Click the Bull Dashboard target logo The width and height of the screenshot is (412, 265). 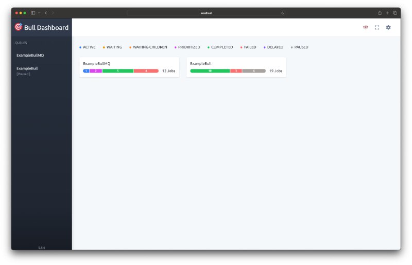tap(19, 27)
